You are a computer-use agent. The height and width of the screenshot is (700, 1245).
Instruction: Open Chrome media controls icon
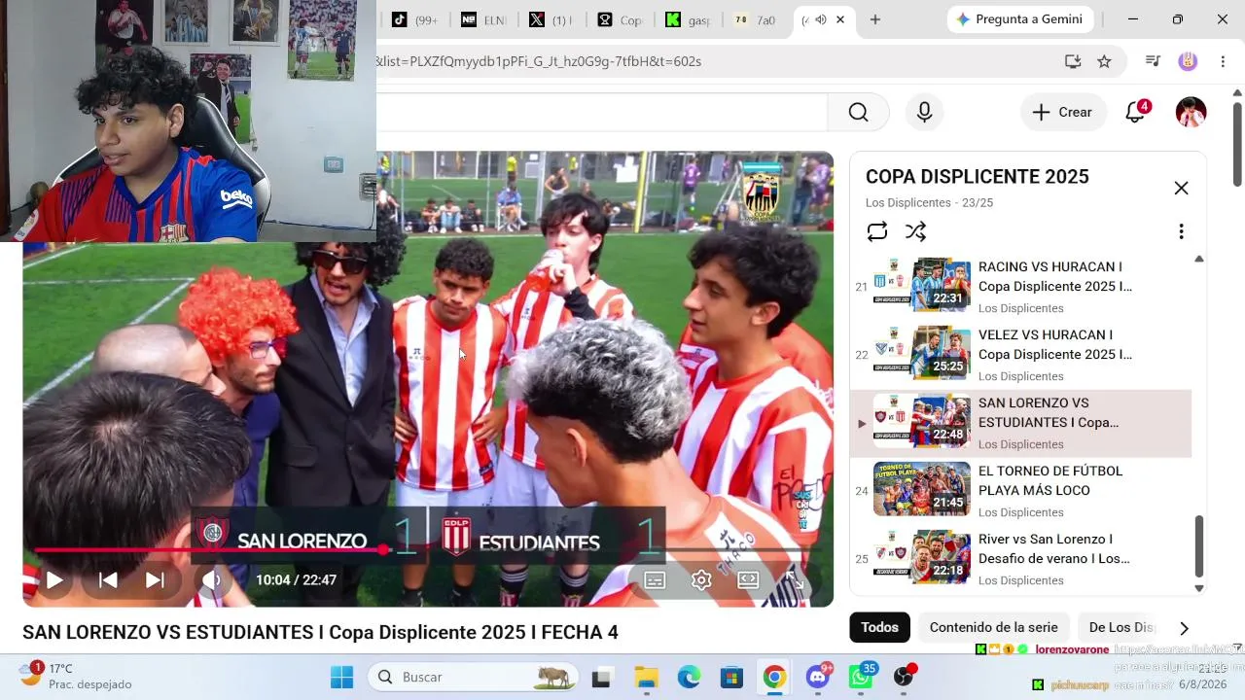(1154, 61)
